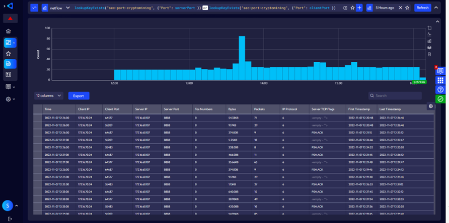Screen dimensions: 449x223
Task: Open the 12 columns dropdown
Action: (x=49, y=95)
